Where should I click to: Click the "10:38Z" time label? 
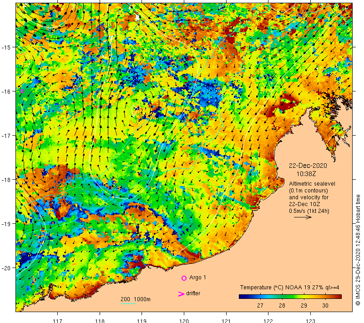tap(306, 174)
